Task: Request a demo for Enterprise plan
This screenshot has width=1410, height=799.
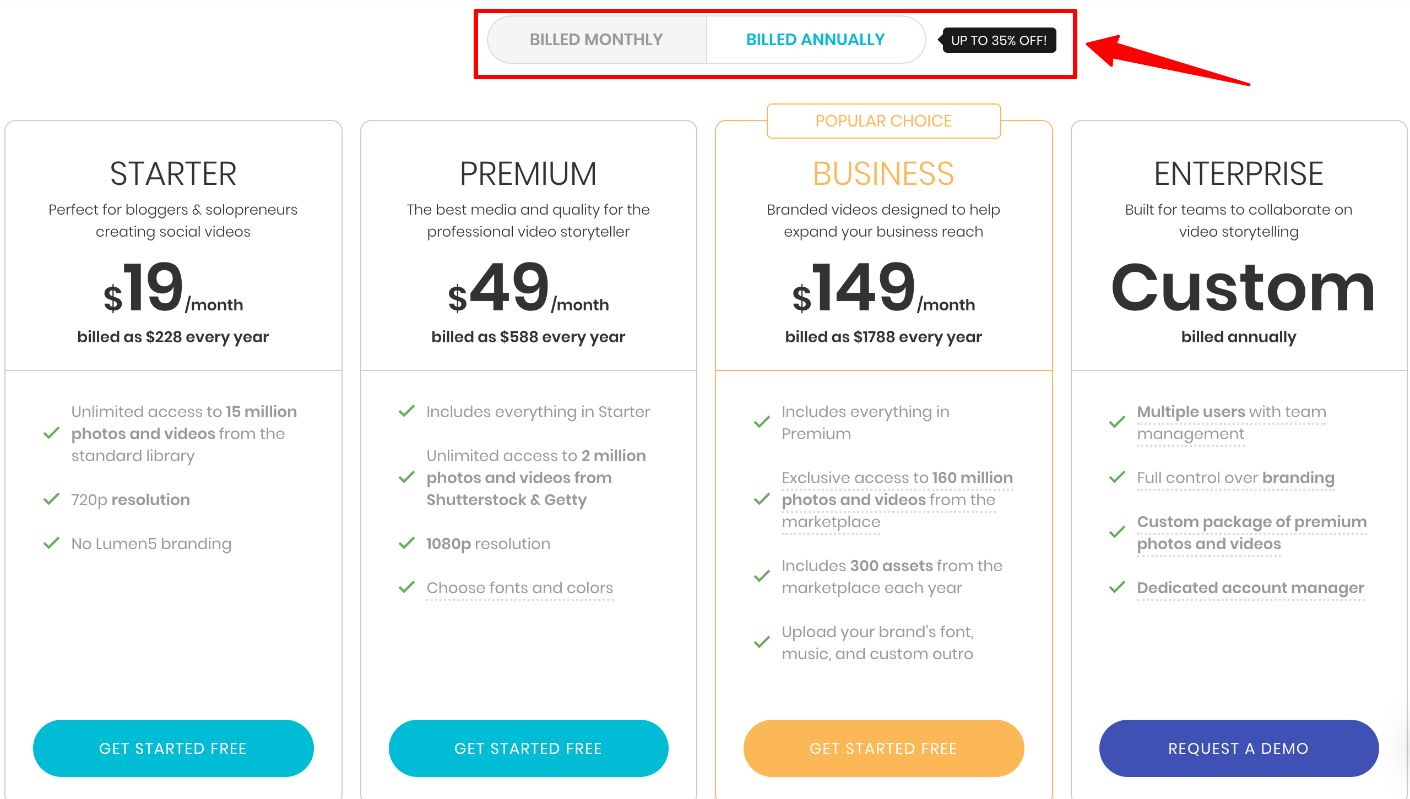Action: (x=1239, y=748)
